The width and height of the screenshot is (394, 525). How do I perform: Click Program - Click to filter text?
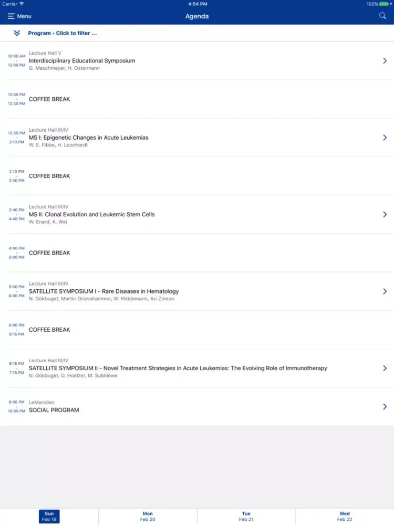63,33
